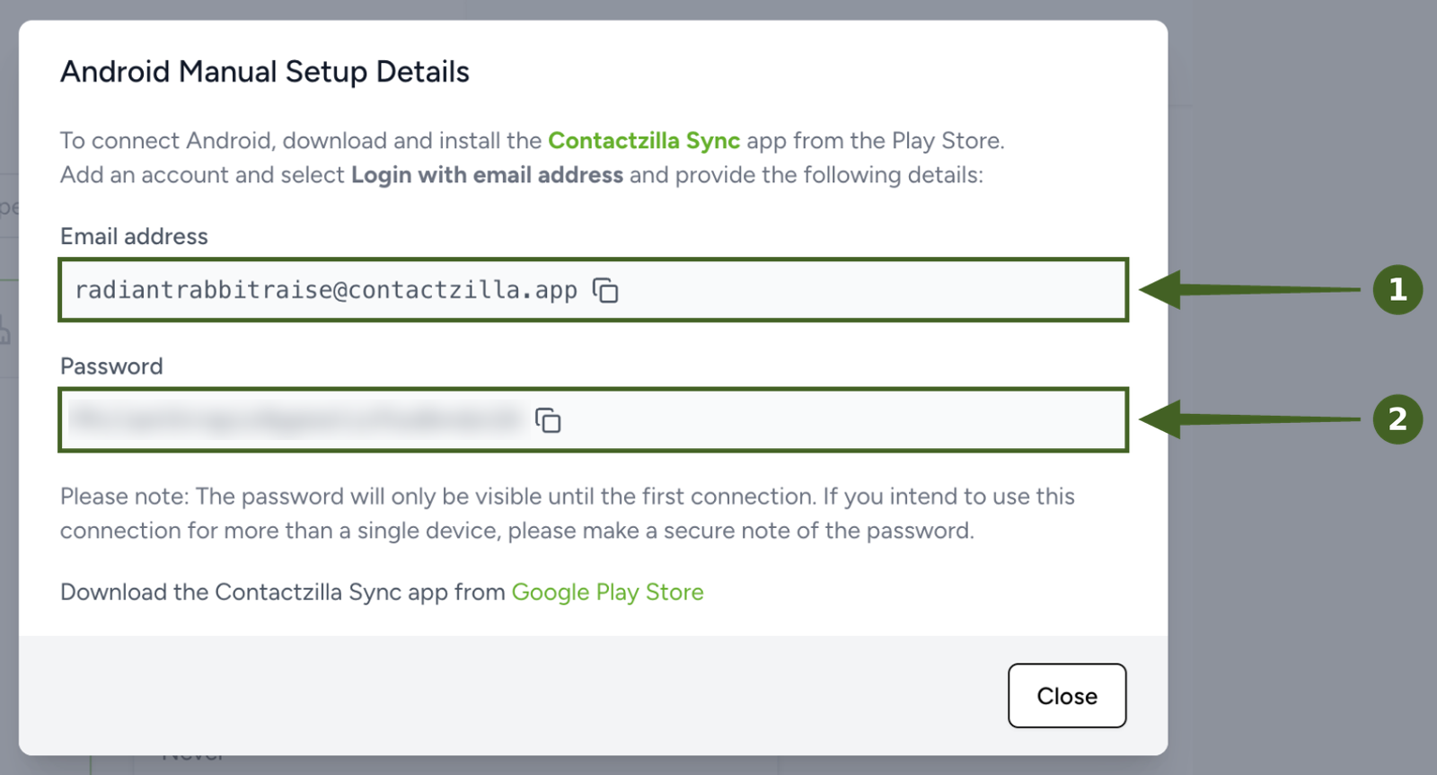Copy the email address with its copy icon
Image resolution: width=1437 pixels, height=775 pixels.
[605, 290]
